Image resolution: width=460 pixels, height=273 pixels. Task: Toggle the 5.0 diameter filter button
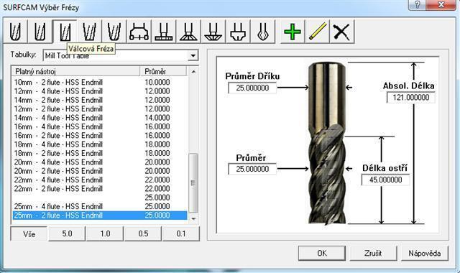(x=67, y=233)
